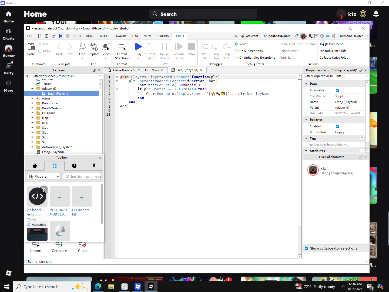Click Update Available notice
389x292 pixels.
[277, 36]
